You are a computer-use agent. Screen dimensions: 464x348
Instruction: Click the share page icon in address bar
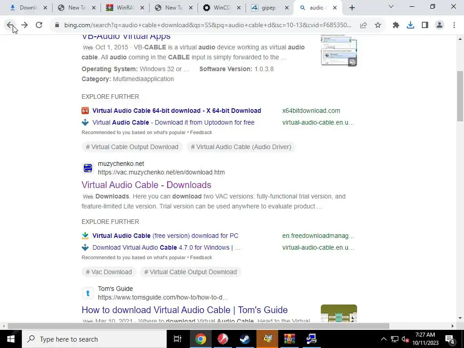tap(363, 25)
